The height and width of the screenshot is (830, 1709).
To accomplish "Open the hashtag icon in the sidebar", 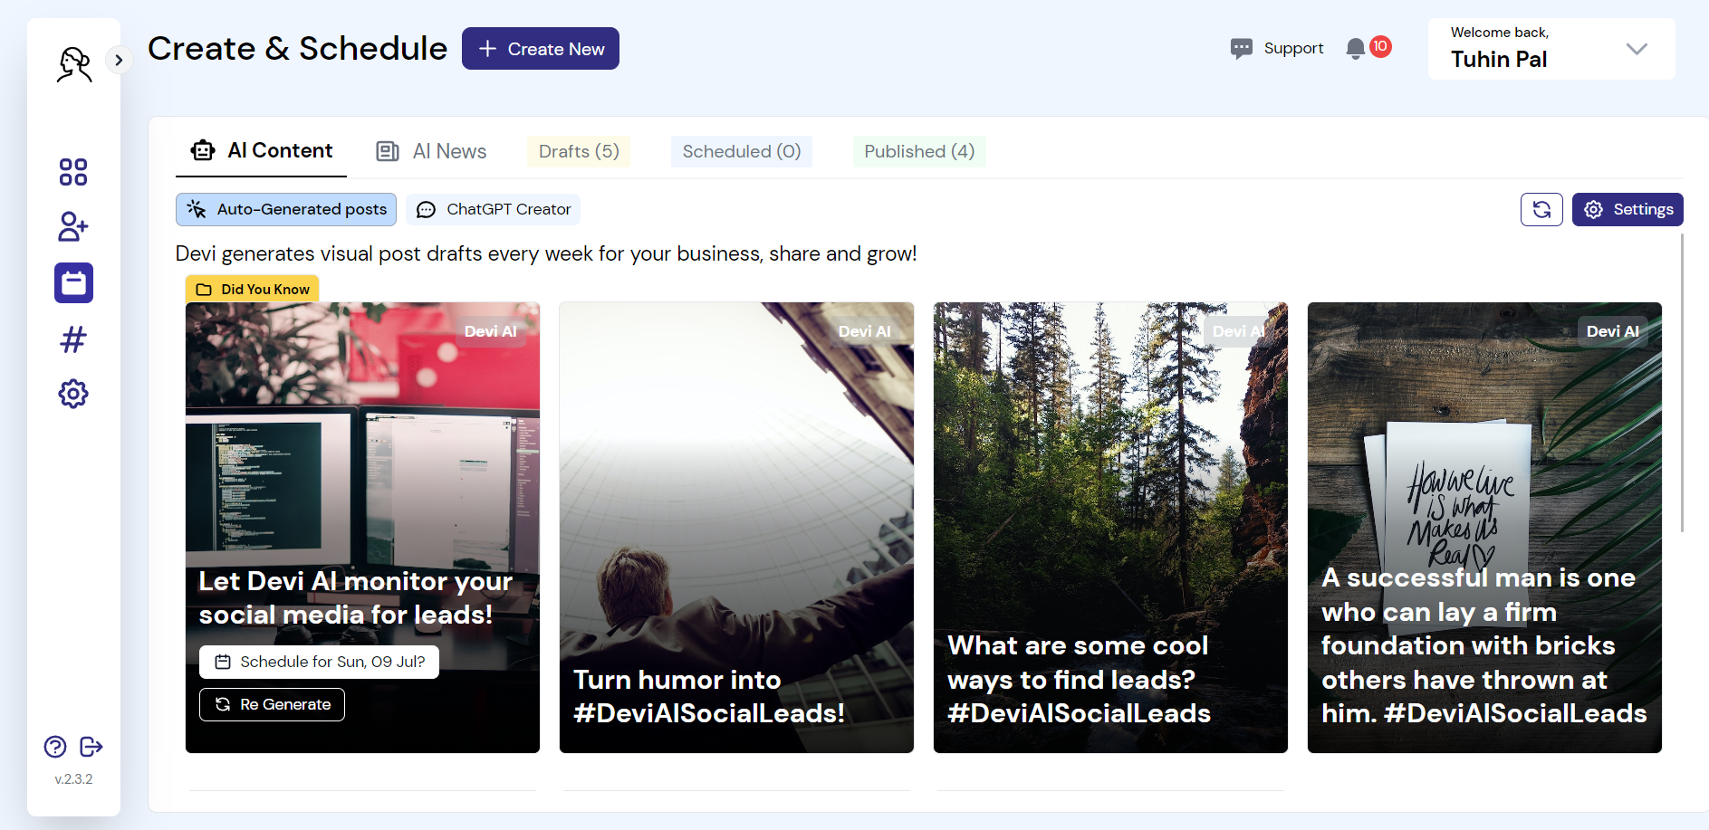I will (73, 339).
